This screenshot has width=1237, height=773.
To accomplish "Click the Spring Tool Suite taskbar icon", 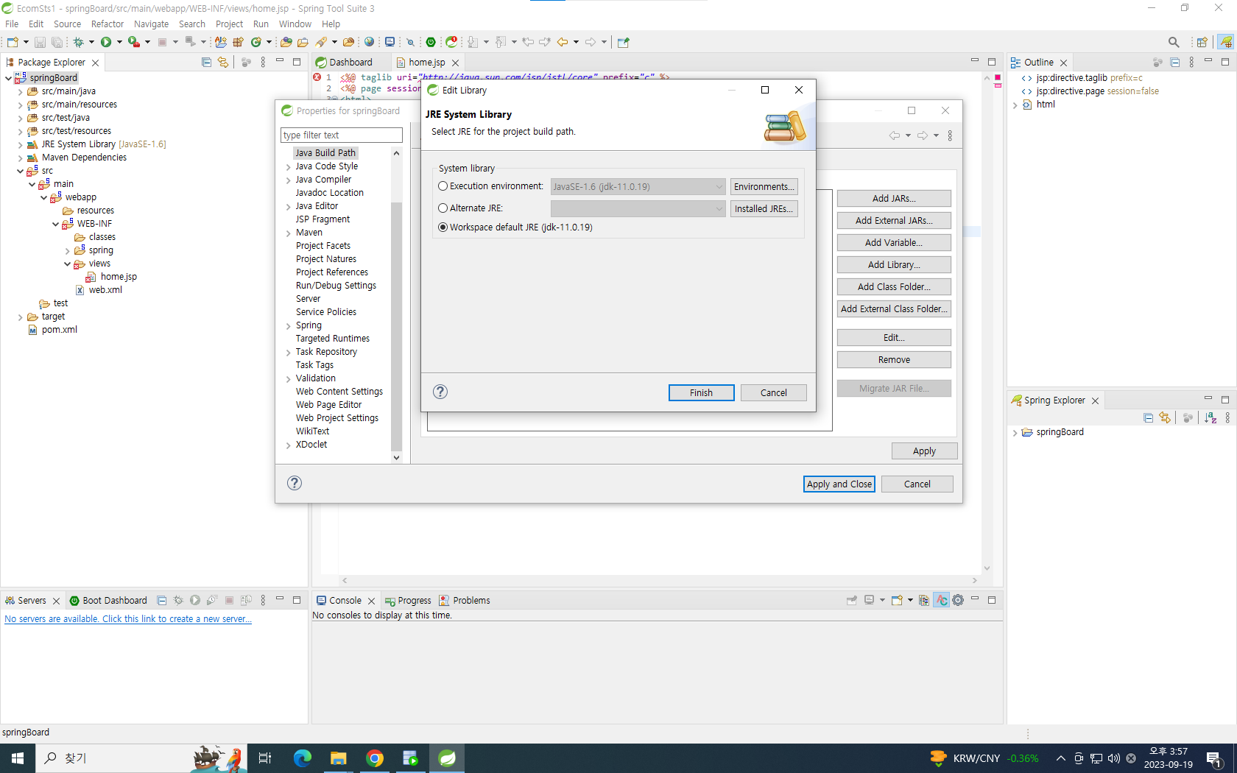I will pos(447,758).
